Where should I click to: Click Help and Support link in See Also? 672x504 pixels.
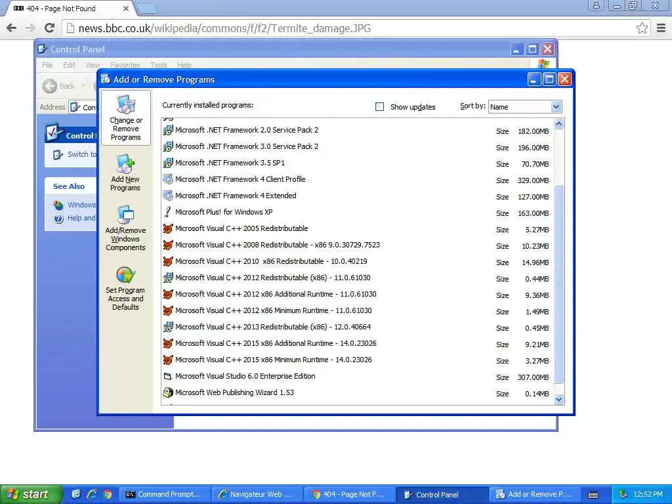[81, 218]
